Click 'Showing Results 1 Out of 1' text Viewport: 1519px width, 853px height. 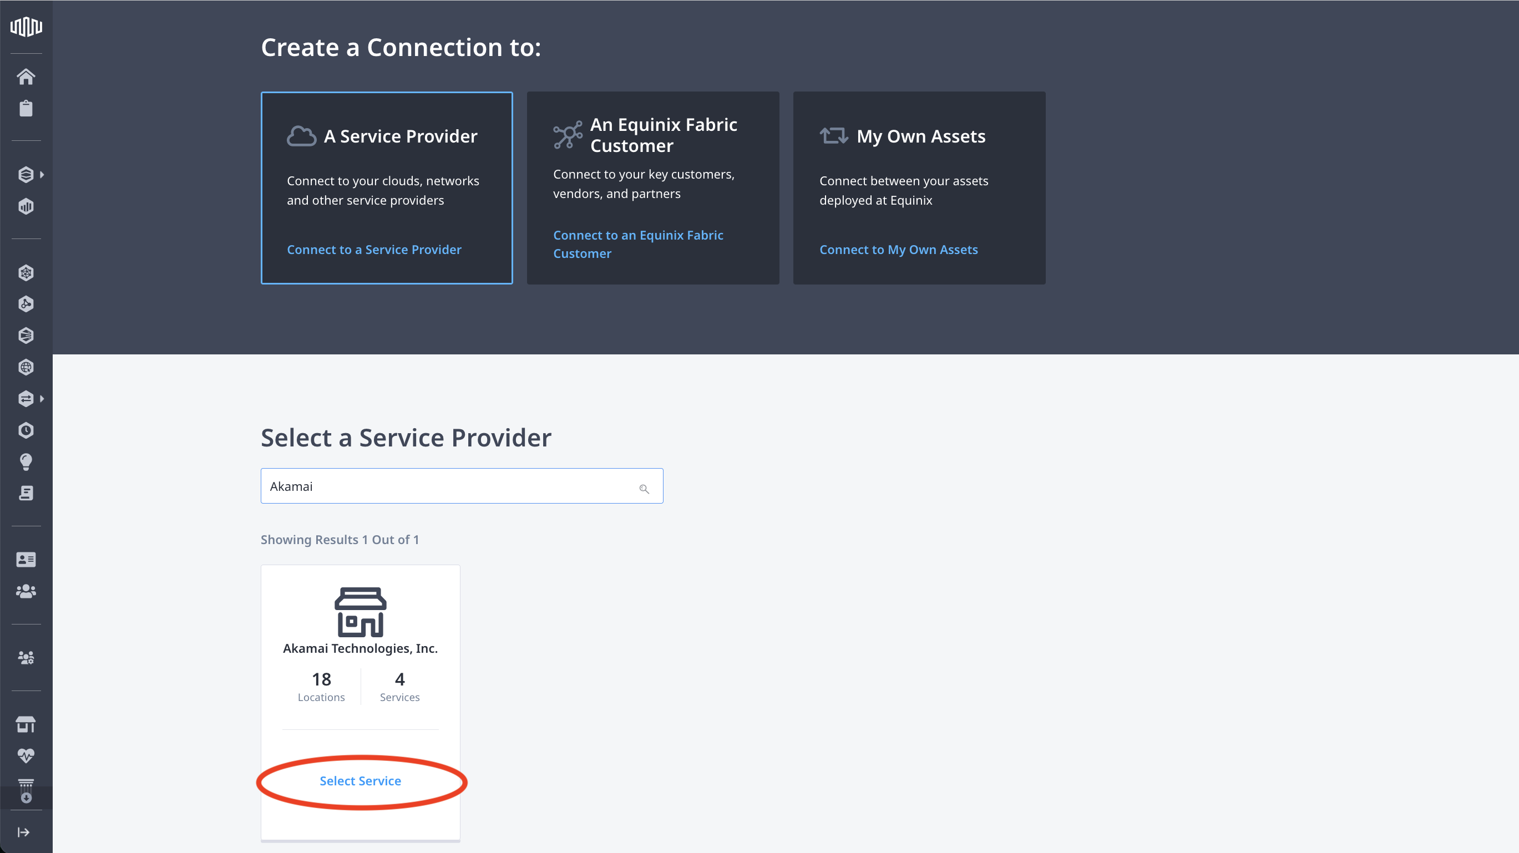coord(340,540)
